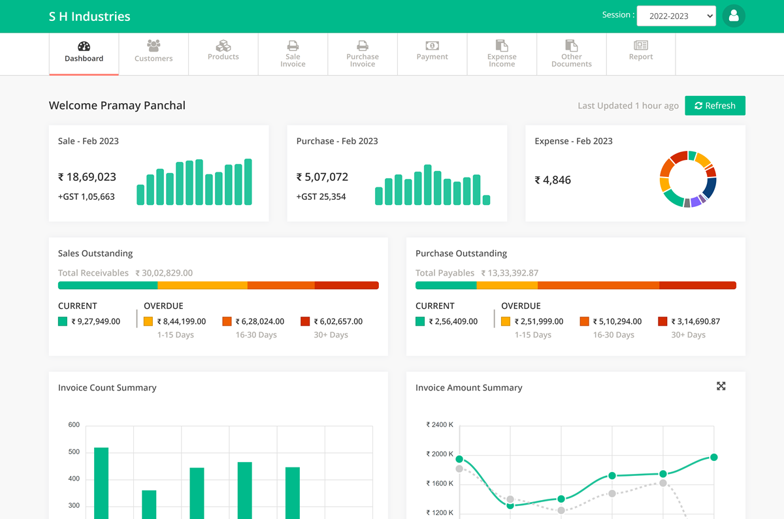The width and height of the screenshot is (784, 519).
Task: Click the user profile avatar icon
Action: coord(734,16)
